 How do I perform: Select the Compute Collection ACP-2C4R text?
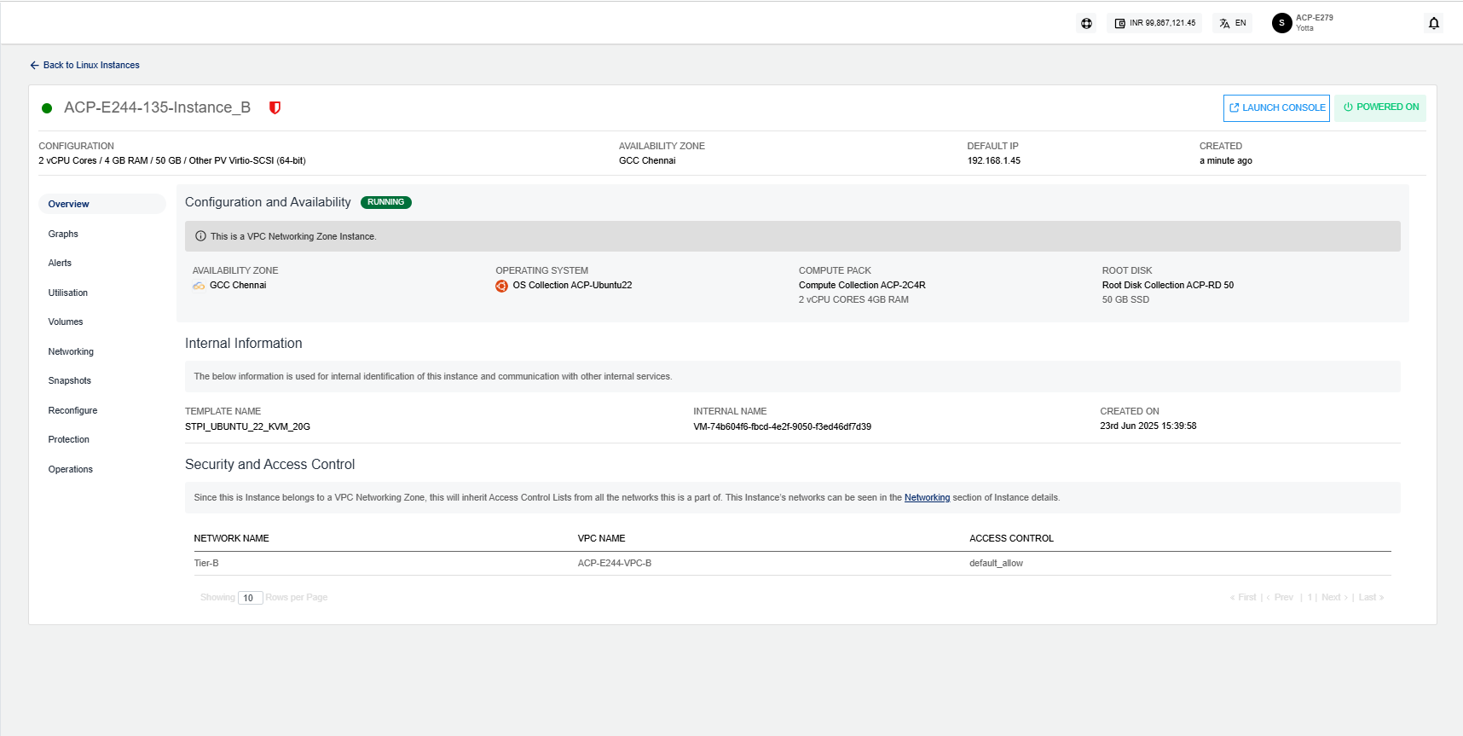pos(862,285)
